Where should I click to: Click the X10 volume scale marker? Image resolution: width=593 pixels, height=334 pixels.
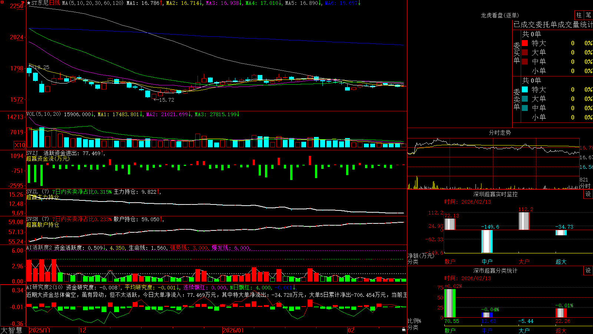coord(20,145)
